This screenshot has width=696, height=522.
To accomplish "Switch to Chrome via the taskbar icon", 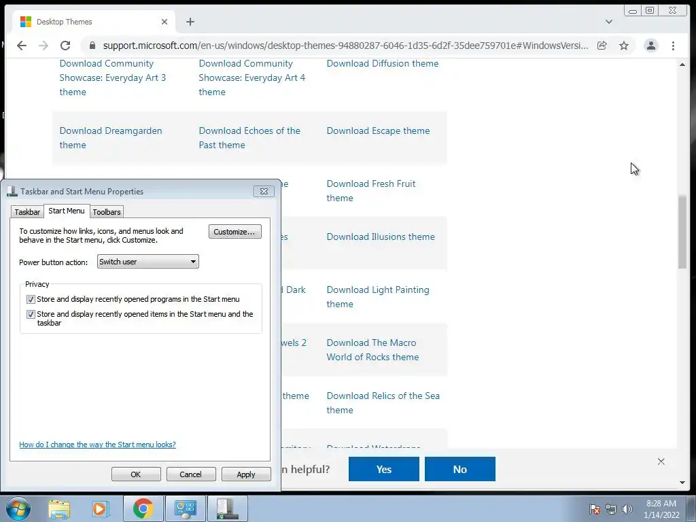I will 143,508.
